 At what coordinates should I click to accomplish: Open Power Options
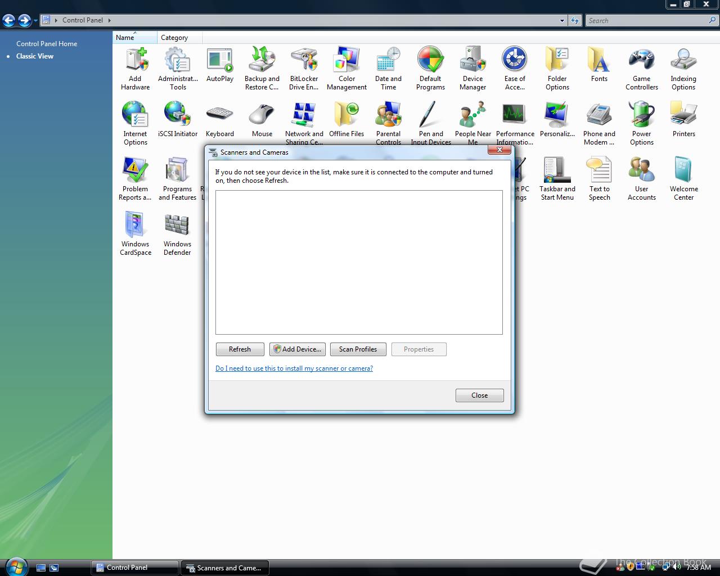pos(641,124)
